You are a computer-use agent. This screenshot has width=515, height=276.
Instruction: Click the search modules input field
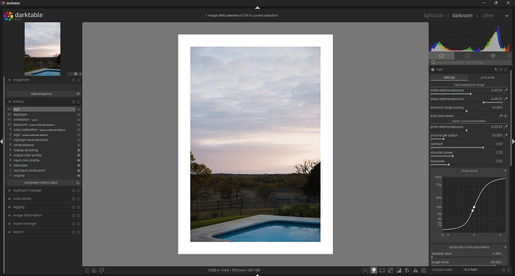(470, 63)
